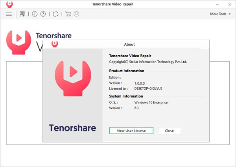Image resolution: width=236 pixels, height=167 pixels.
Task: Click the Windows 10 Enterprise text
Action: (151, 103)
